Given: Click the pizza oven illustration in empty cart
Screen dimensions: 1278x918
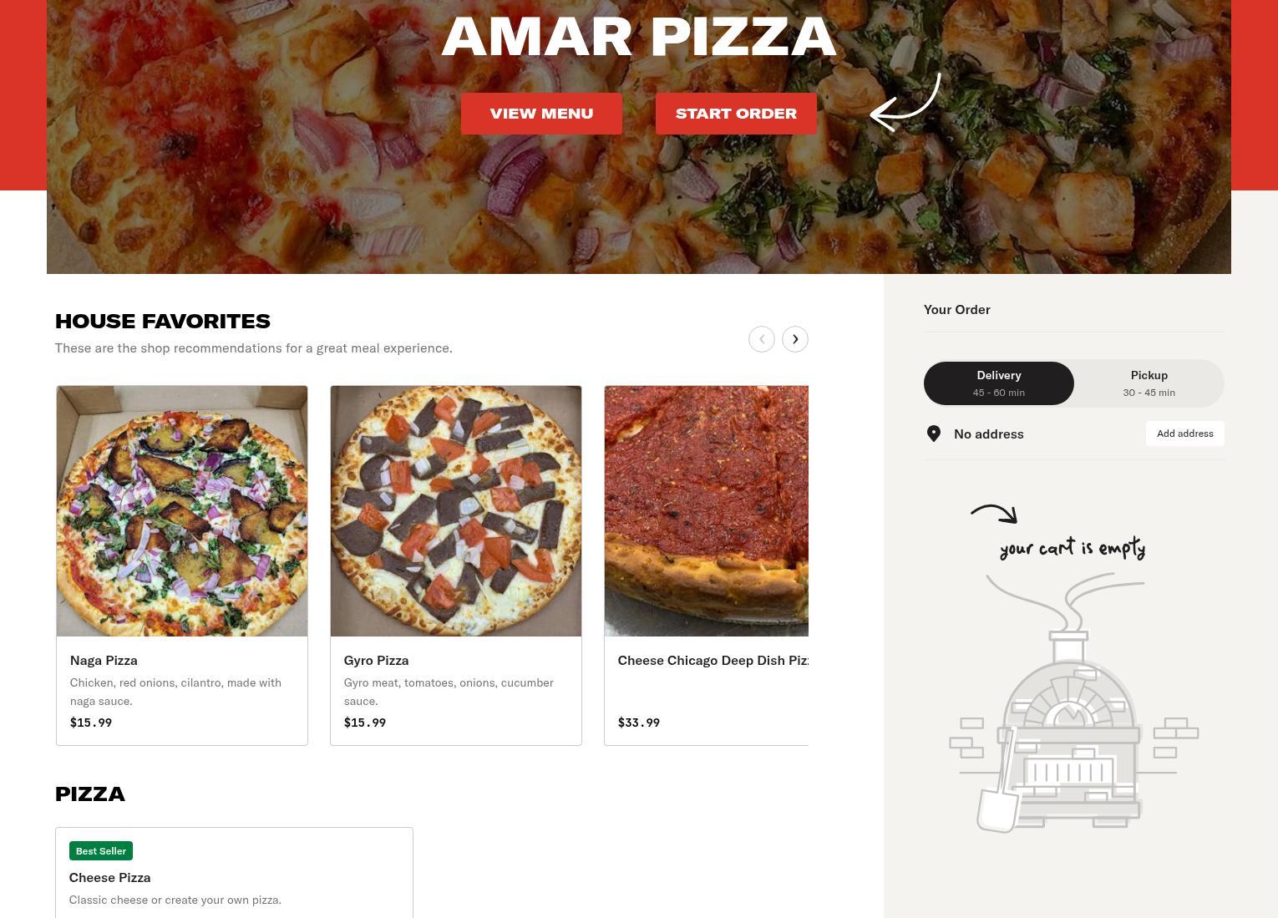Looking at the screenshot, I should point(1073,703).
